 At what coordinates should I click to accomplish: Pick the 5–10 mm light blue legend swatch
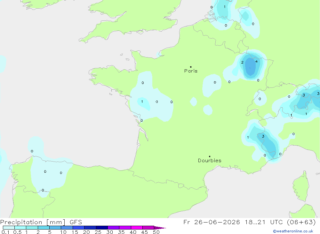tap(55, 228)
